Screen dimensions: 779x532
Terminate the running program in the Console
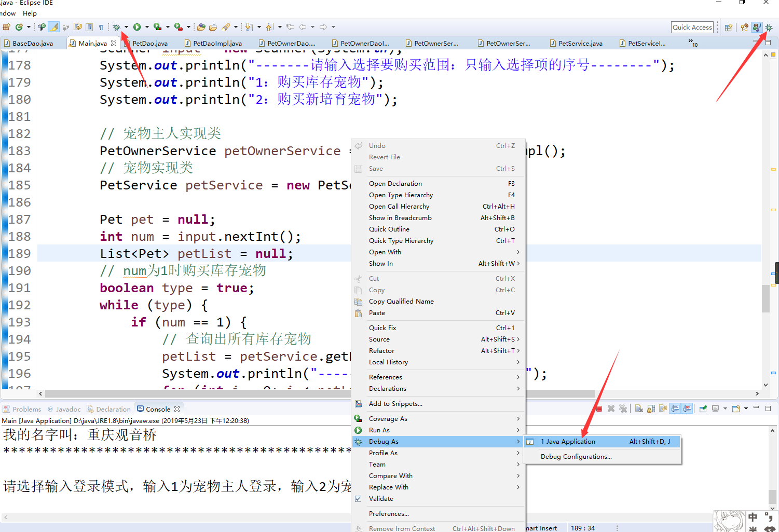tap(599, 408)
